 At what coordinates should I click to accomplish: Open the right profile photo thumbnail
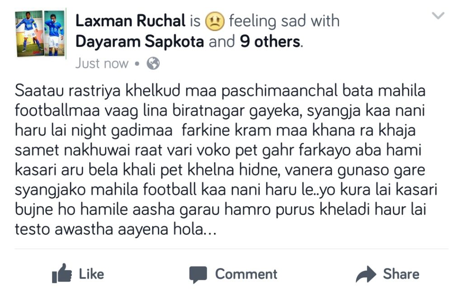coord(54,33)
